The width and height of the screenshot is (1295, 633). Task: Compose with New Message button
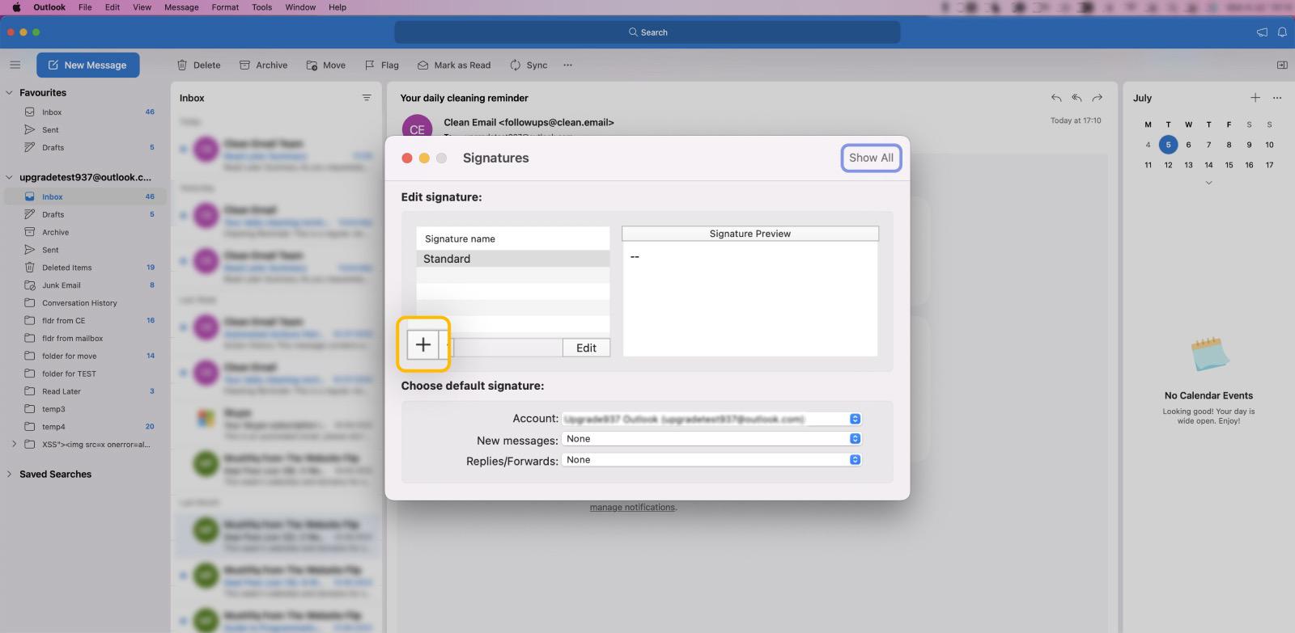[x=87, y=65]
